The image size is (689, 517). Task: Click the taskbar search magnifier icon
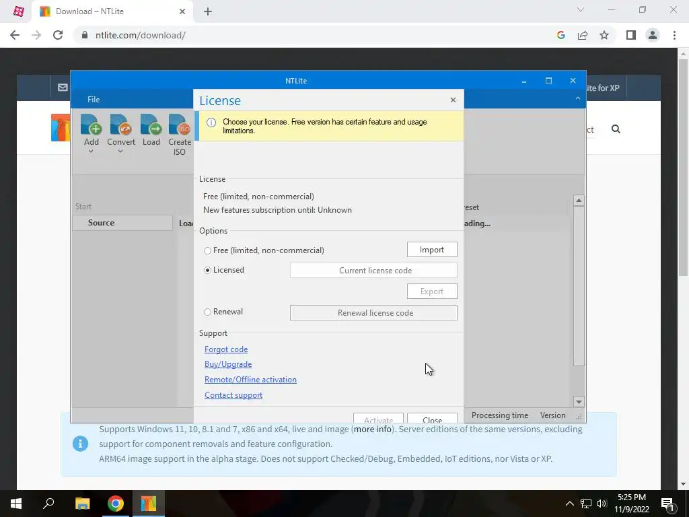coord(48,504)
